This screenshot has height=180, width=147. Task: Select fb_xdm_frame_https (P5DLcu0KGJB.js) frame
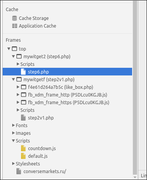(69, 103)
